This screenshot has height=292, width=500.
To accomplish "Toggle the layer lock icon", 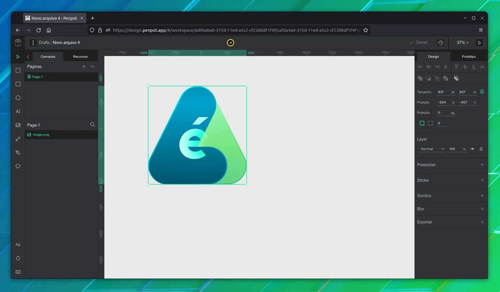I will tap(481, 149).
